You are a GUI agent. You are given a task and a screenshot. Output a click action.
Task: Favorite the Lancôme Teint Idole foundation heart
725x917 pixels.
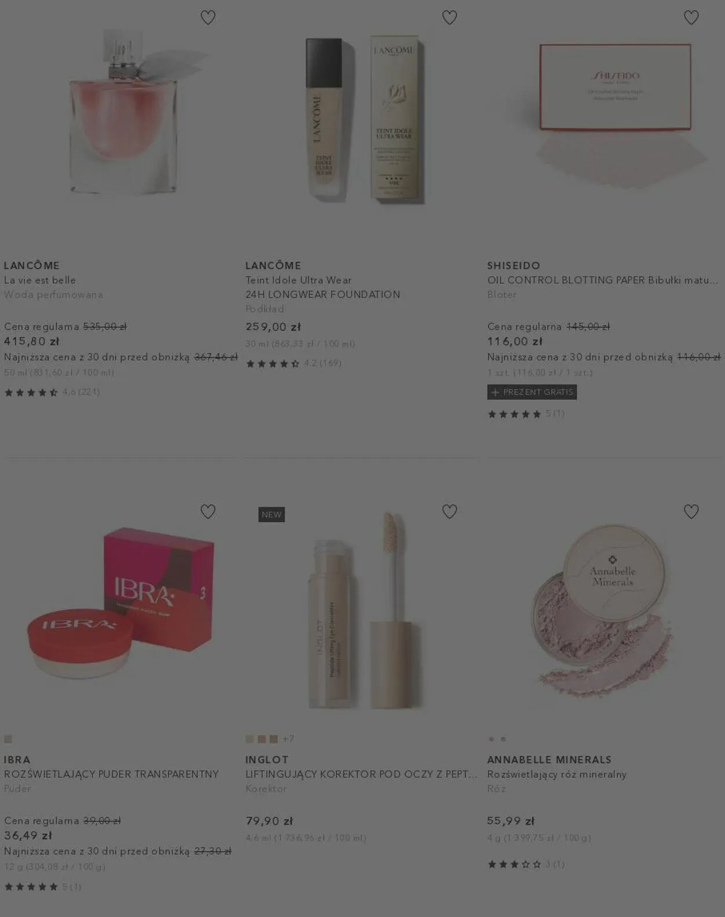(x=449, y=17)
